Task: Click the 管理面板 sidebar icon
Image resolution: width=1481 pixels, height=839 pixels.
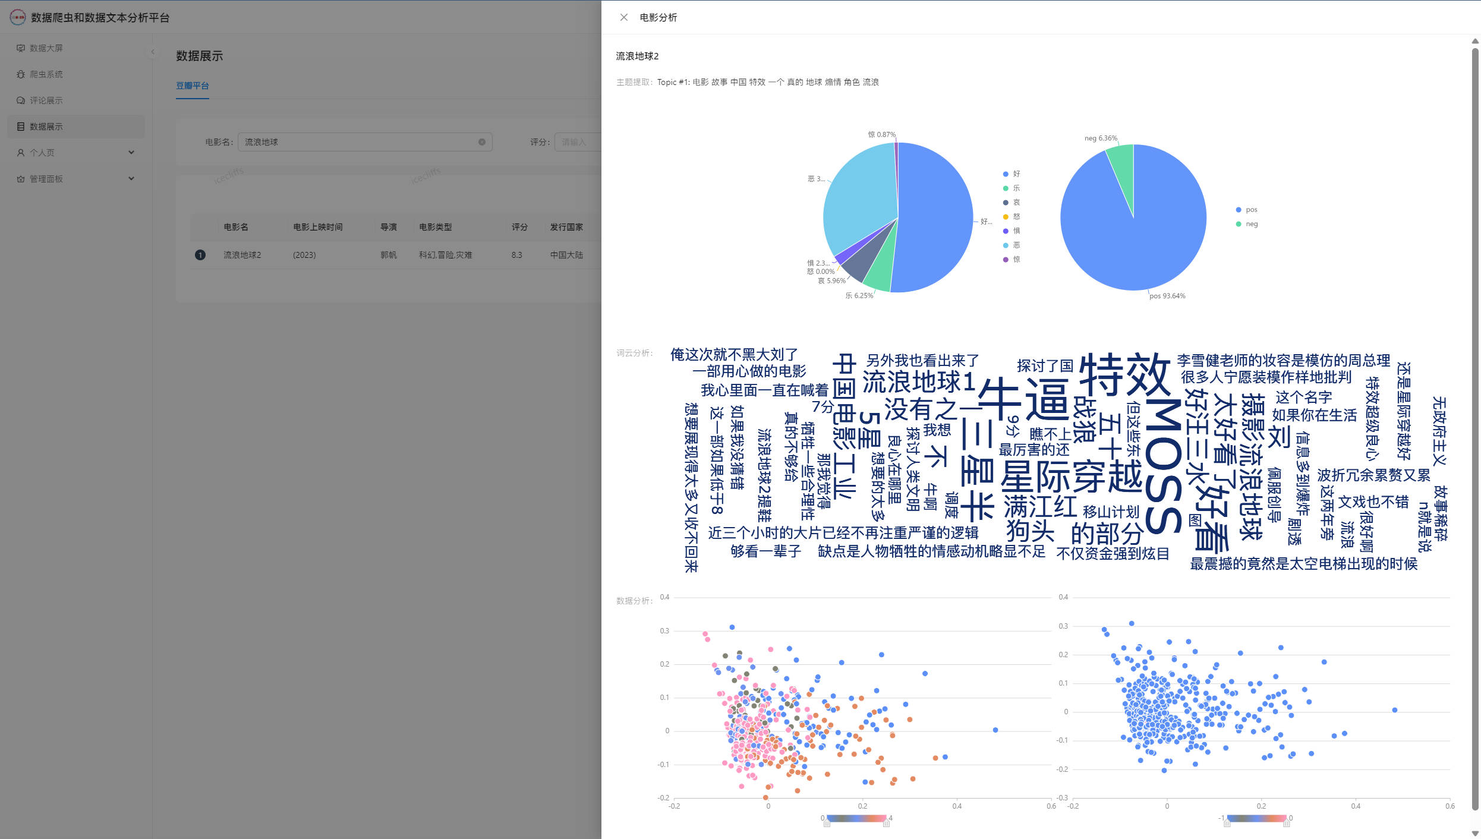Action: point(21,179)
